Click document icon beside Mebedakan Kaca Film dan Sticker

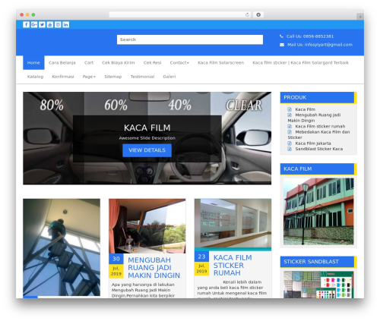(290, 132)
